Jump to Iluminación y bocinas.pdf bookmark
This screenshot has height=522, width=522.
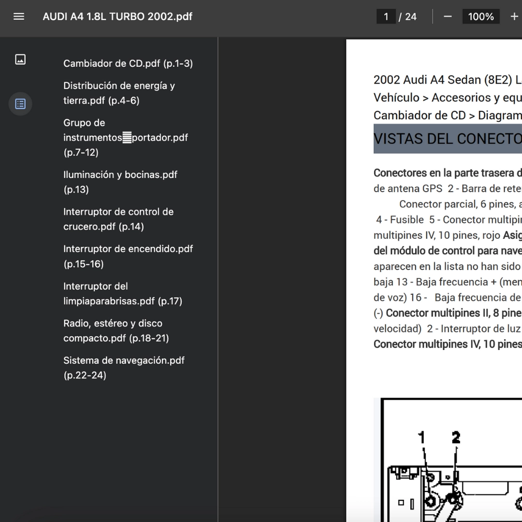click(120, 182)
